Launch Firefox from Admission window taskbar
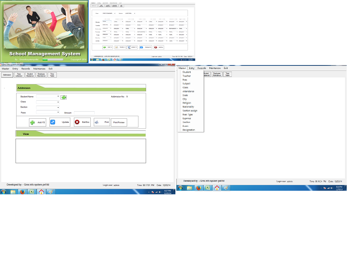 point(22,192)
